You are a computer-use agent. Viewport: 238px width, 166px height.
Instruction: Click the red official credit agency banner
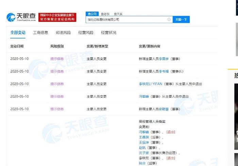tap(57, 17)
